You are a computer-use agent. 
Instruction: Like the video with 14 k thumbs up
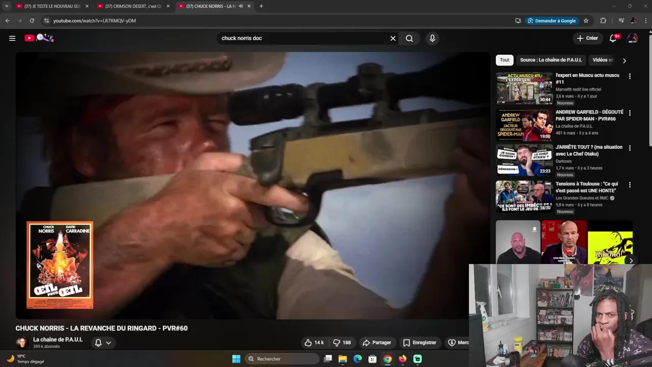313,343
